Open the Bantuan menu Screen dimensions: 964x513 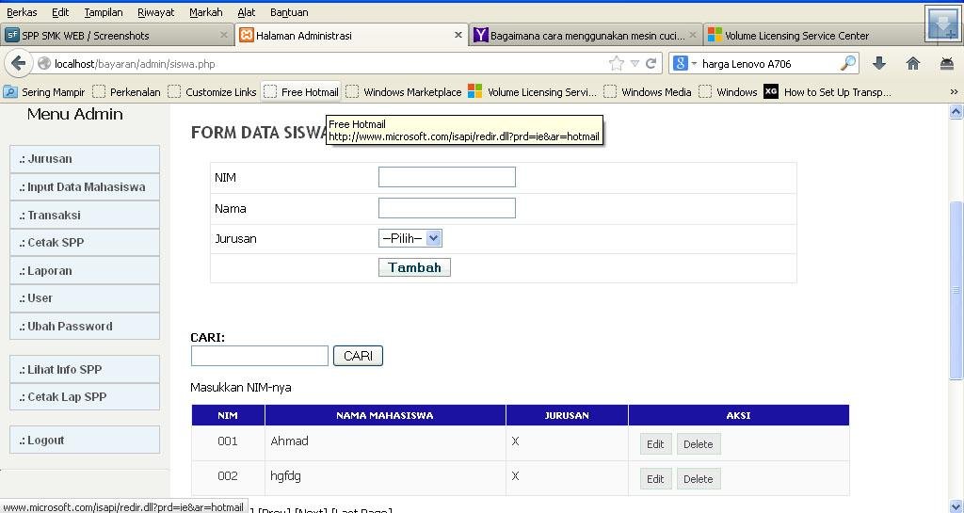(289, 12)
